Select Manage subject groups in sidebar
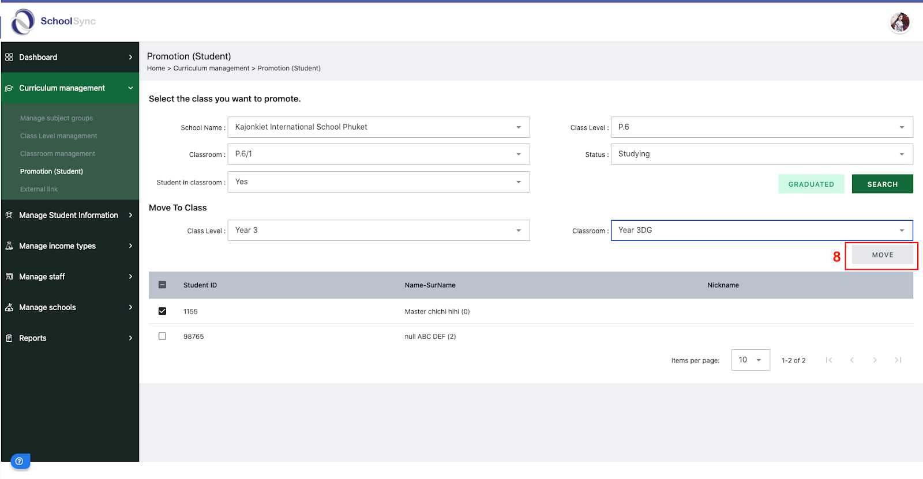This screenshot has height=479, width=923. point(57,118)
